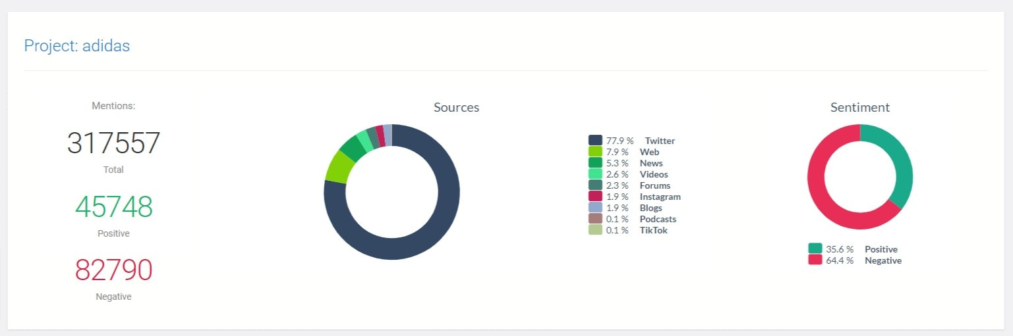The image size is (1013, 336).
Task: Click the Web legend color swatch
Action: click(595, 151)
